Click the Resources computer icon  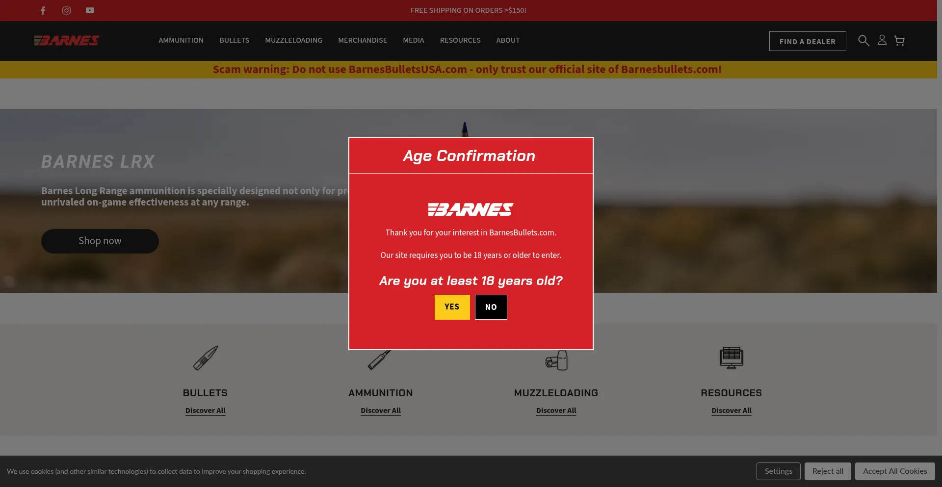tap(731, 358)
